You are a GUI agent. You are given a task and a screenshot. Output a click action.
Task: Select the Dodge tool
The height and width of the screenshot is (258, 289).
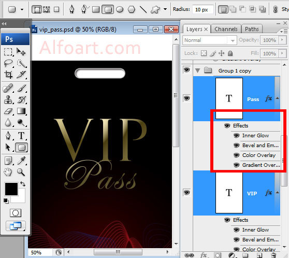[21, 122]
